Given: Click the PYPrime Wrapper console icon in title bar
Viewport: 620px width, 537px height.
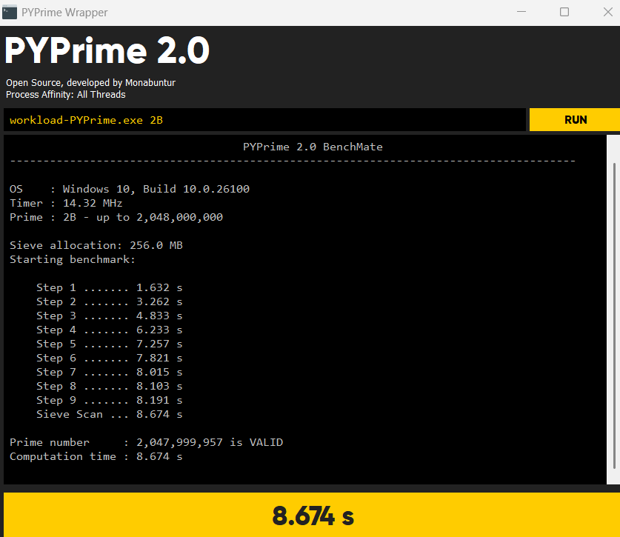Looking at the screenshot, I should pyautogui.click(x=10, y=13).
